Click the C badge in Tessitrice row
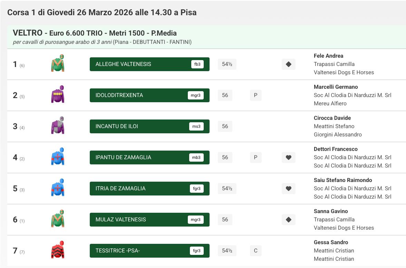Screen dimensions: 406x268 255,251
